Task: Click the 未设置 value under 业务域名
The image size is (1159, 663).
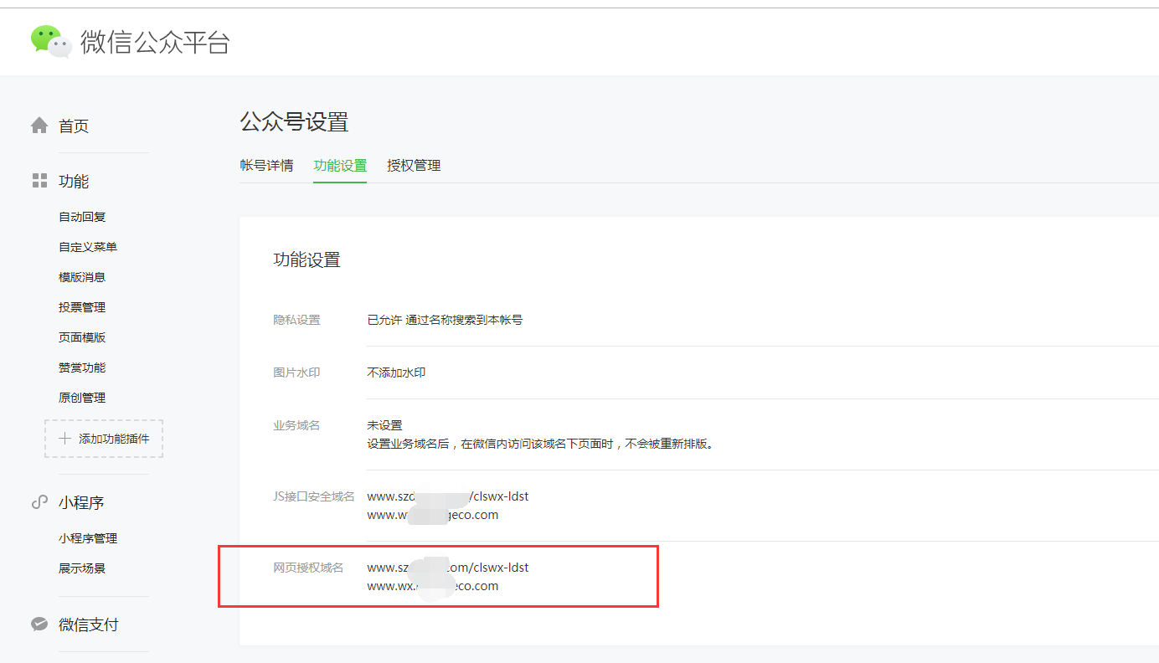Action: coord(384,425)
